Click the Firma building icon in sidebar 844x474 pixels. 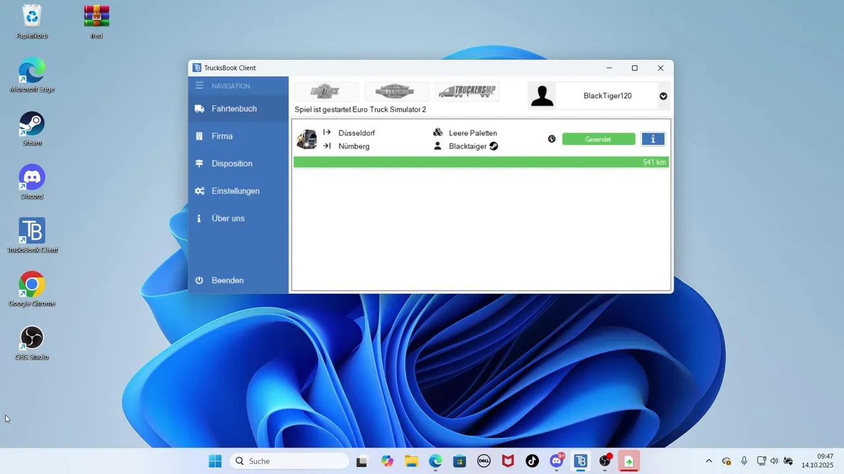[199, 136]
